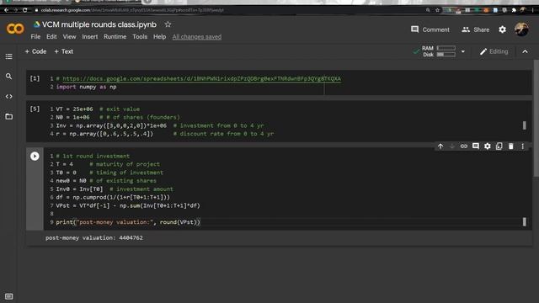The width and height of the screenshot is (539, 303).
Task: Click the Share button
Action: click(x=475, y=29)
